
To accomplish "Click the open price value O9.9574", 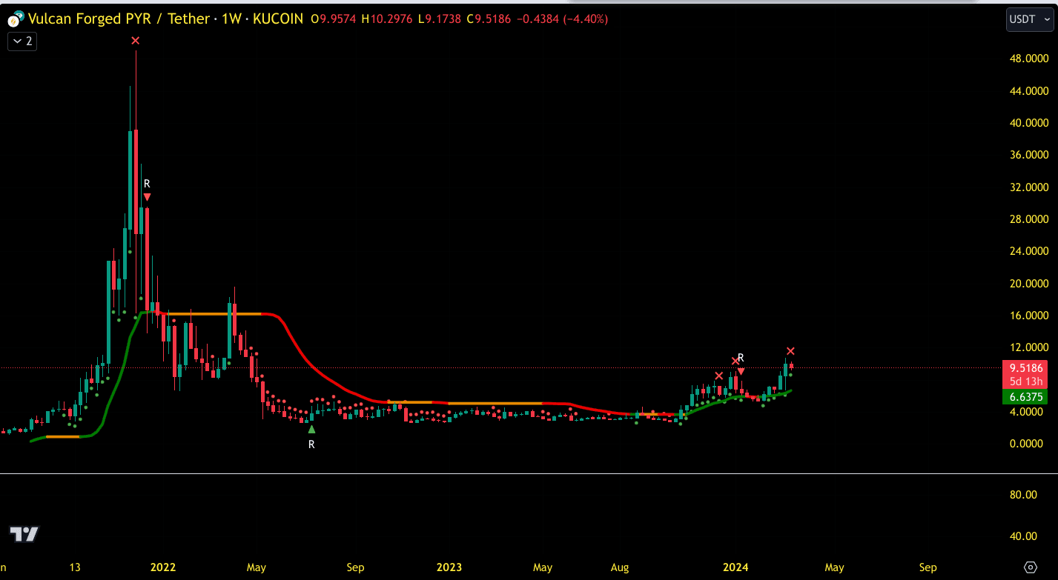I will point(334,19).
